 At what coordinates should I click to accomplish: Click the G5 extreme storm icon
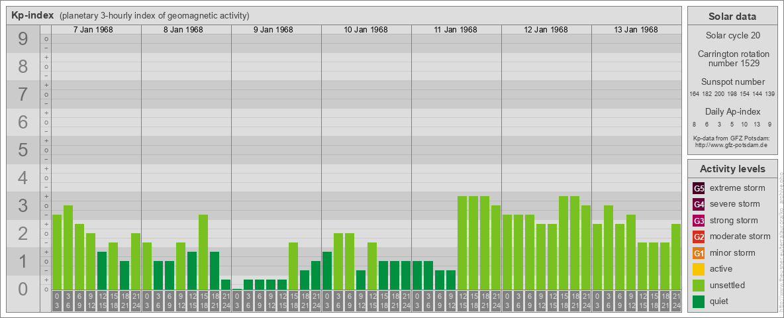(699, 189)
